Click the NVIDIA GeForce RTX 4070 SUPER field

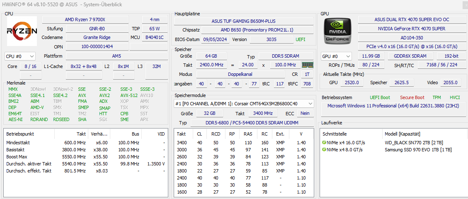tap(412, 29)
